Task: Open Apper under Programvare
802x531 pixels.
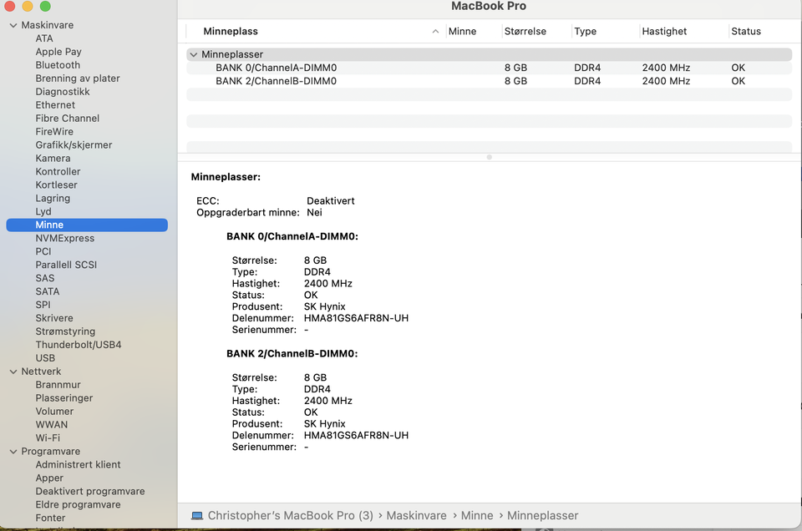Action: point(49,478)
